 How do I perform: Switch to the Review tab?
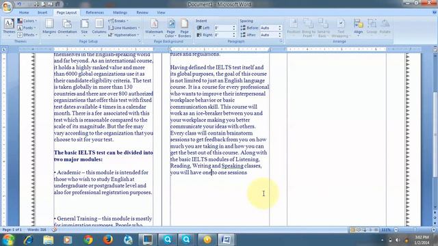tap(142, 12)
